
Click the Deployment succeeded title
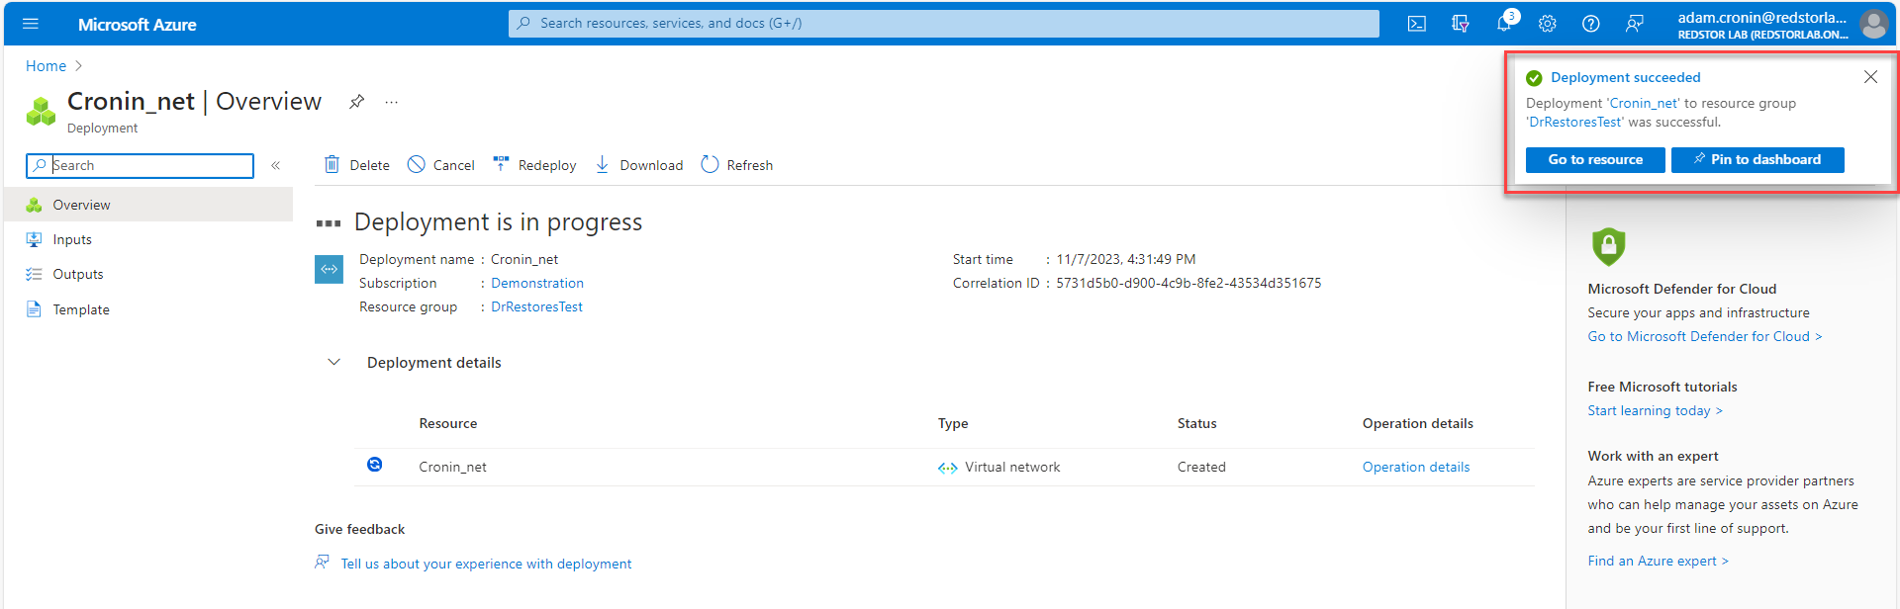click(1625, 77)
